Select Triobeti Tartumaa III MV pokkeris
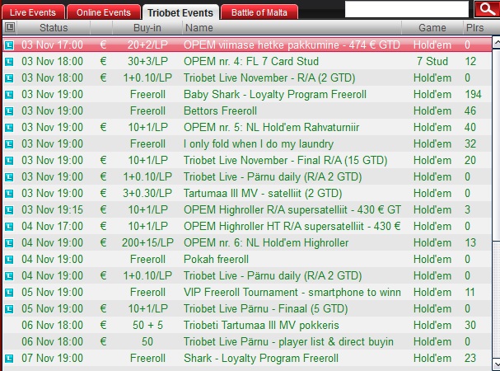Screen dimensions: 500x371 (x=261, y=325)
